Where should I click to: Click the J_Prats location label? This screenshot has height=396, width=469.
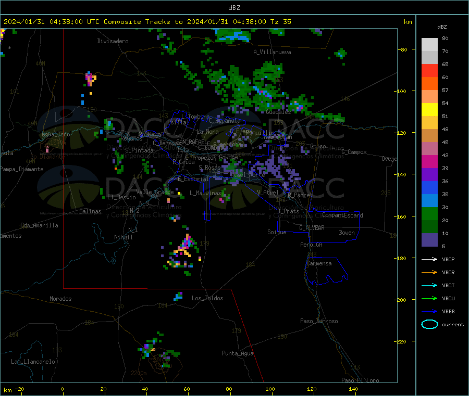coord(288,211)
